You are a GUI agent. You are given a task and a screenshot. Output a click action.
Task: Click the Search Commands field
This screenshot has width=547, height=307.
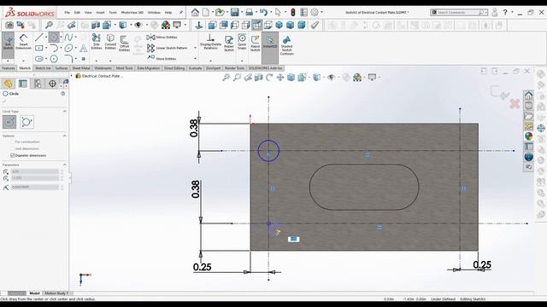(x=458, y=13)
